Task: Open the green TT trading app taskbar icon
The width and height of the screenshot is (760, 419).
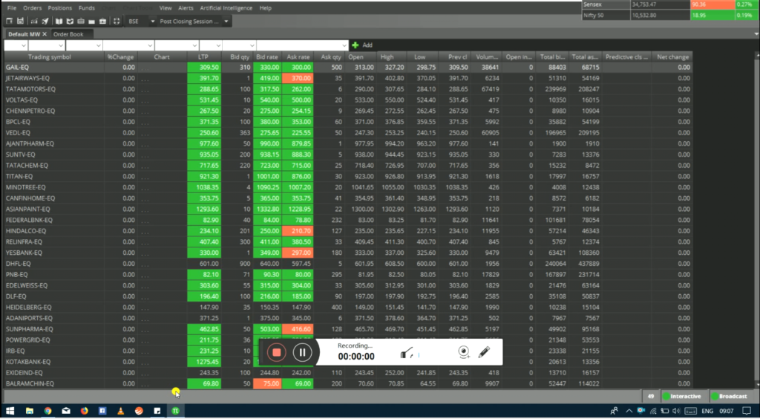Action: click(x=175, y=411)
